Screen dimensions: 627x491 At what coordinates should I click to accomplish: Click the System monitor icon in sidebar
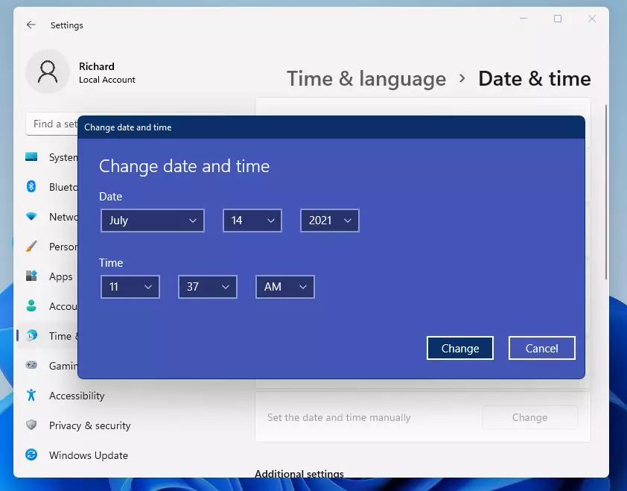coord(31,156)
